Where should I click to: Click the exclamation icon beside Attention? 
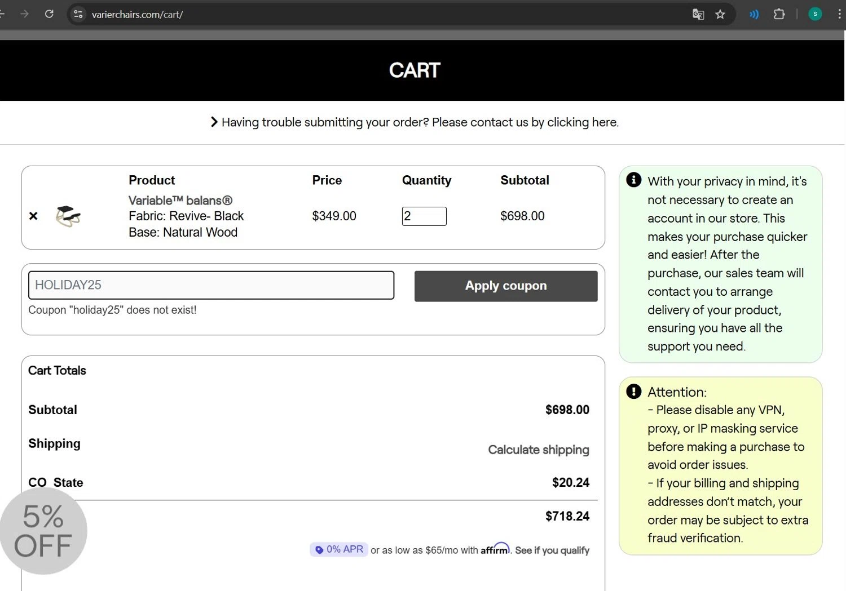pos(634,392)
